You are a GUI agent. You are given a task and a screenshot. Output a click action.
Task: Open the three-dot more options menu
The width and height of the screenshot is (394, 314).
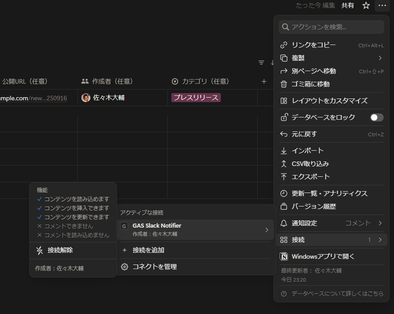pyautogui.click(x=382, y=5)
